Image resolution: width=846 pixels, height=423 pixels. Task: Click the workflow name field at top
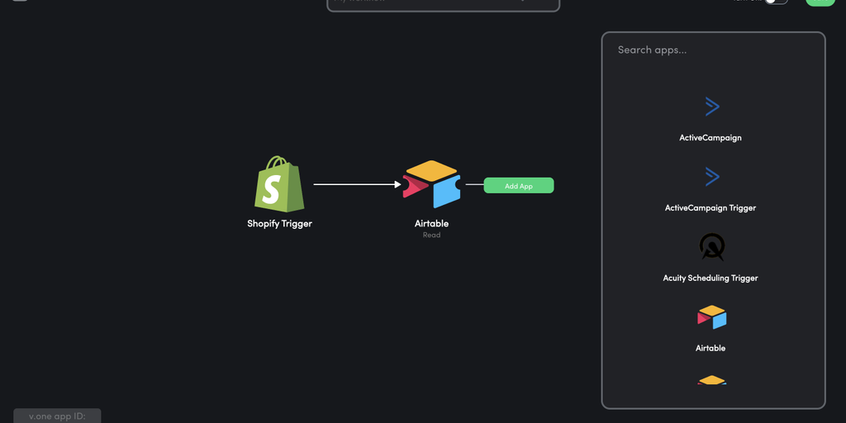444,4
